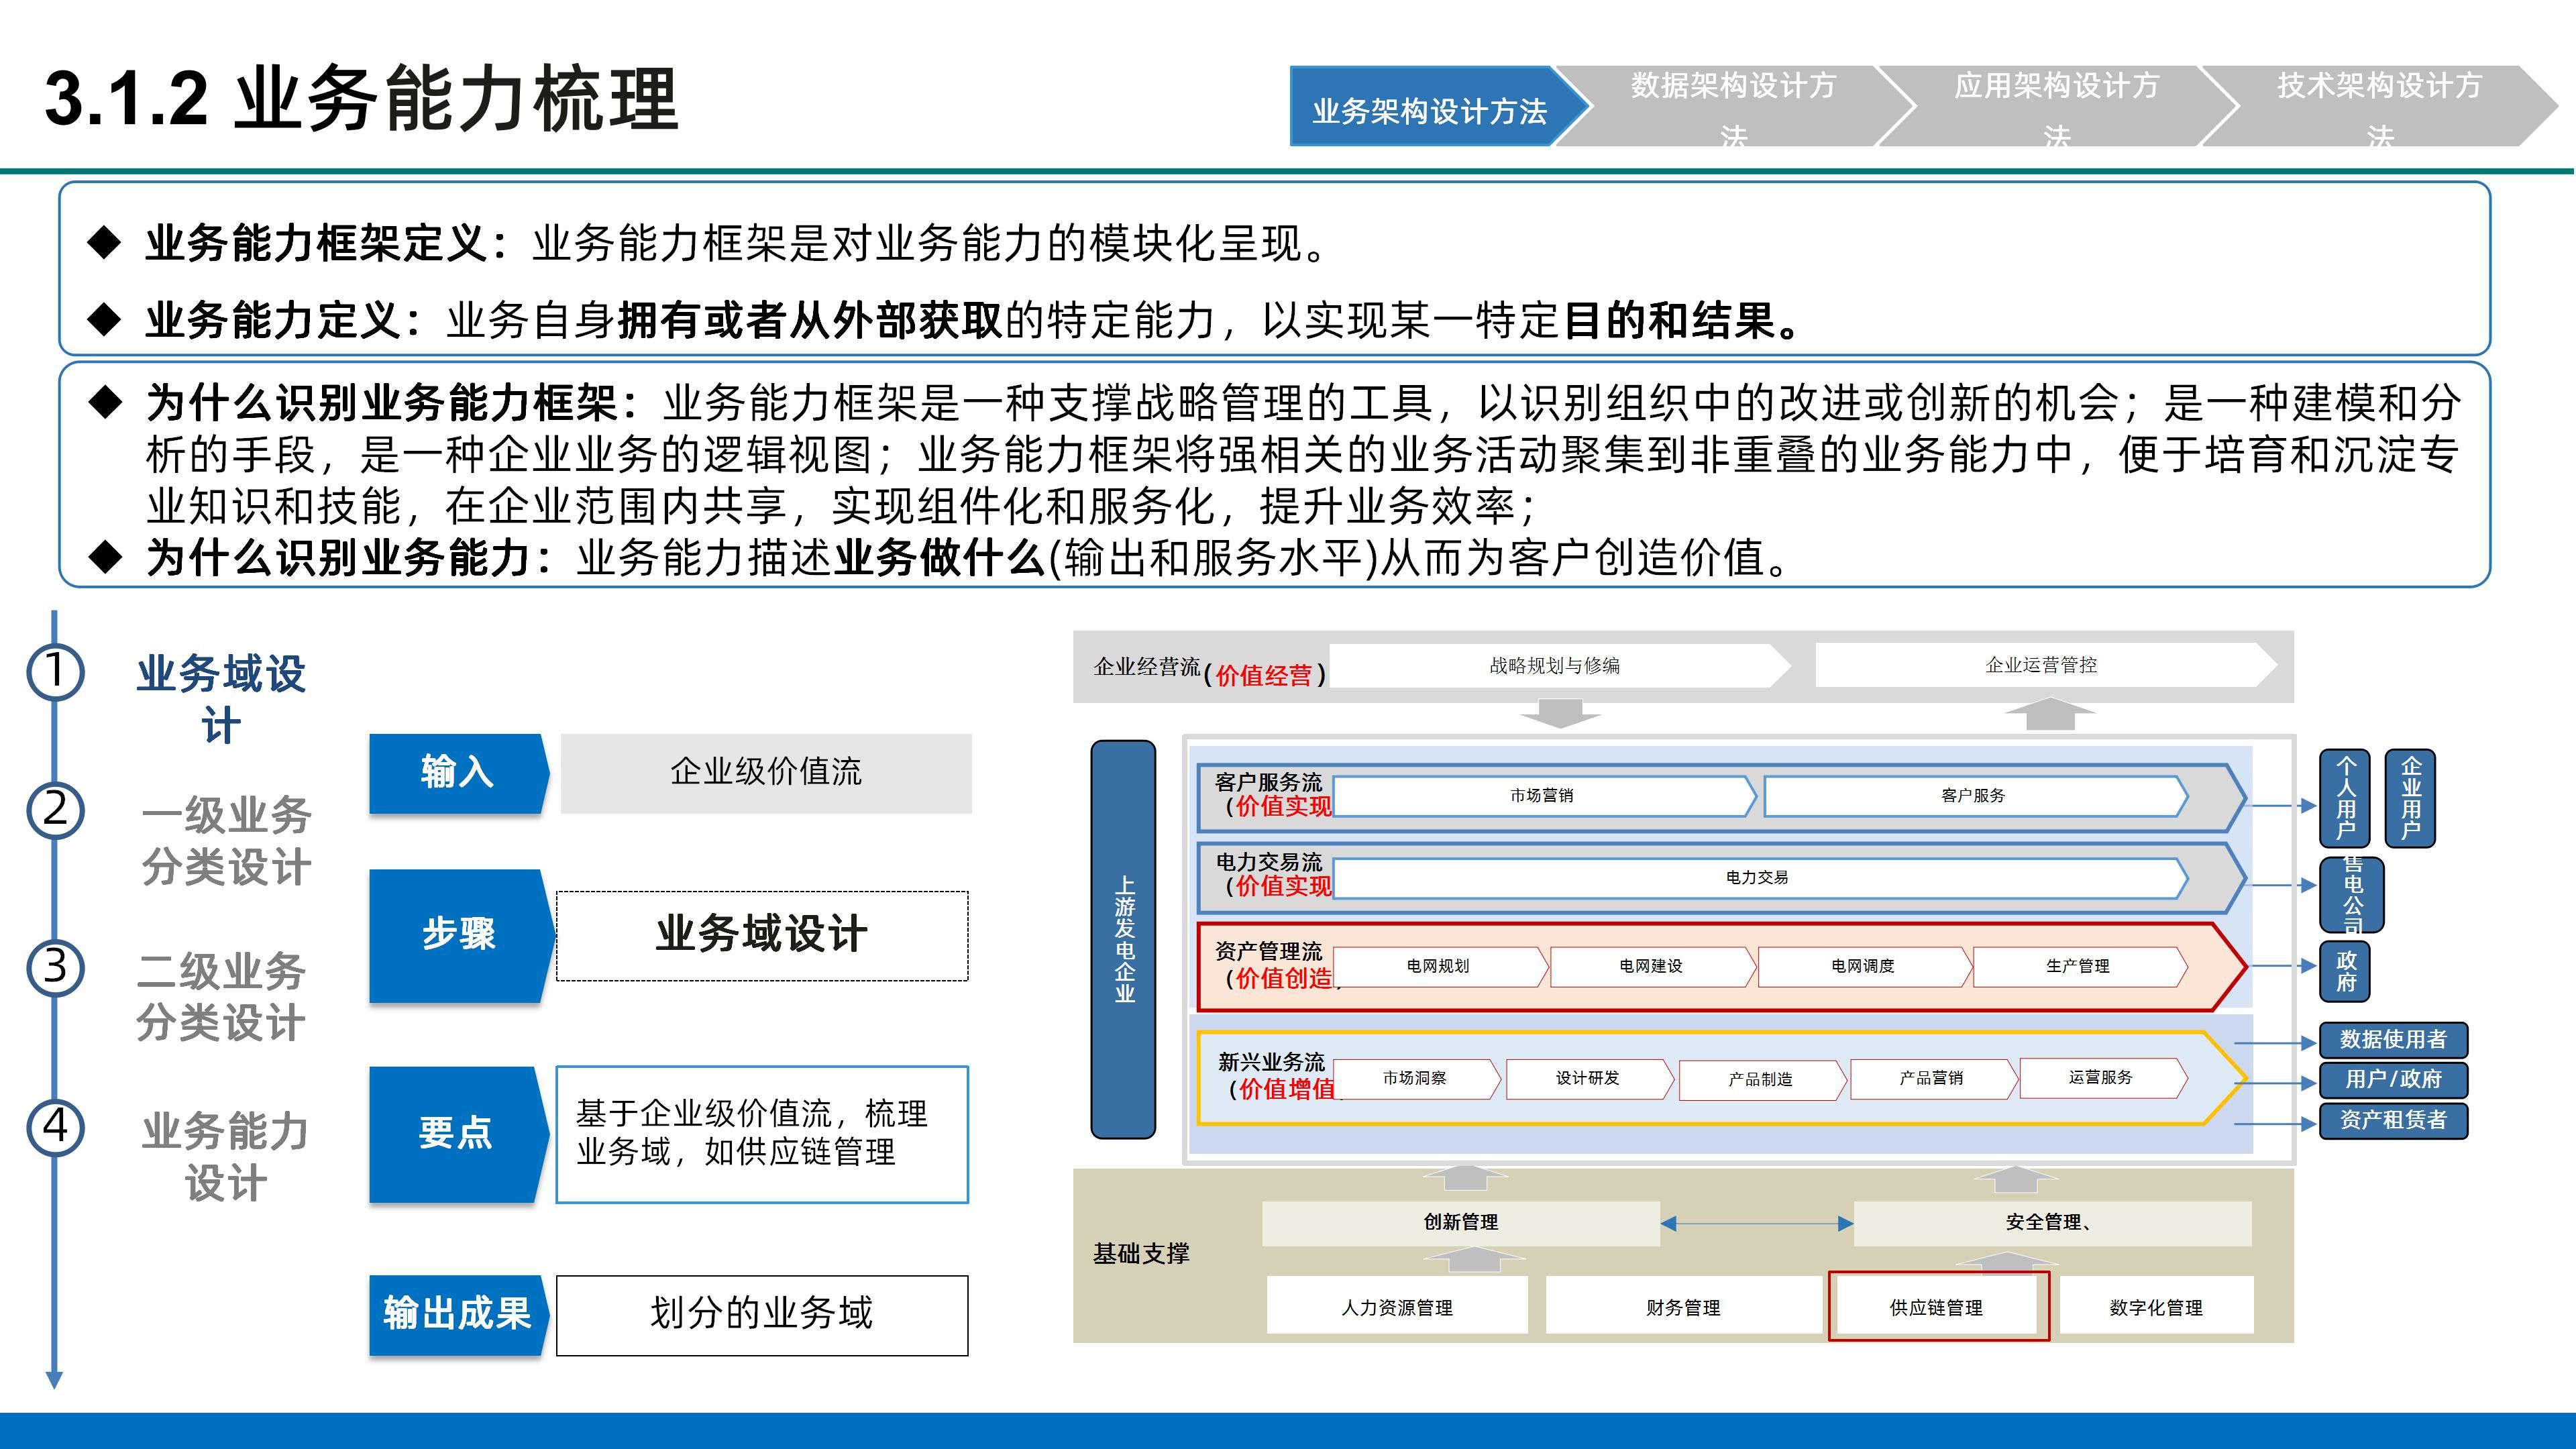Click step circle number 4
The height and width of the screenshot is (1449, 2576).
55,1127
